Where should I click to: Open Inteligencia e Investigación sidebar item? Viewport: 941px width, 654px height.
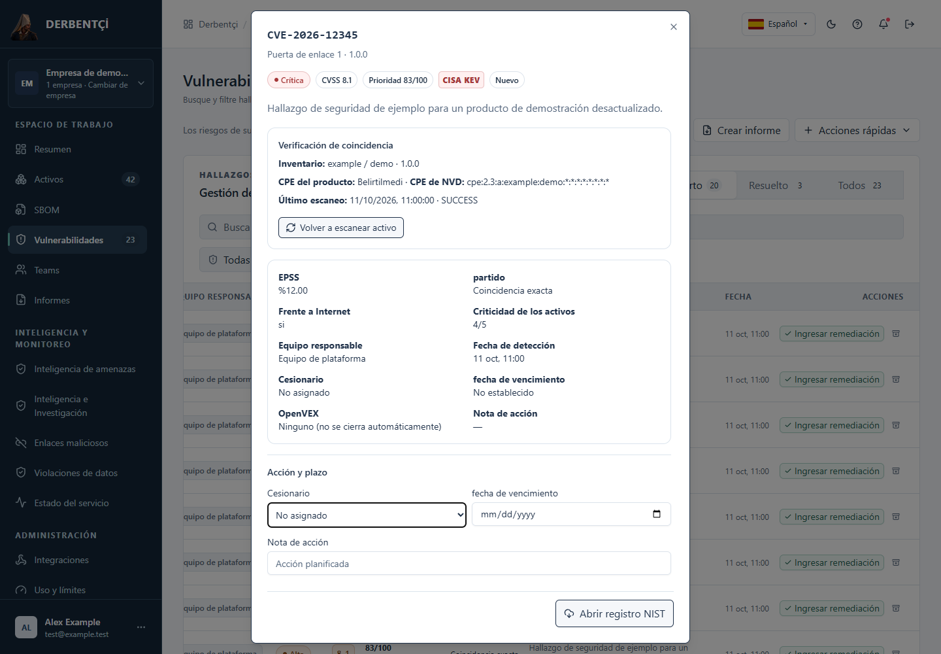pyautogui.click(x=77, y=405)
